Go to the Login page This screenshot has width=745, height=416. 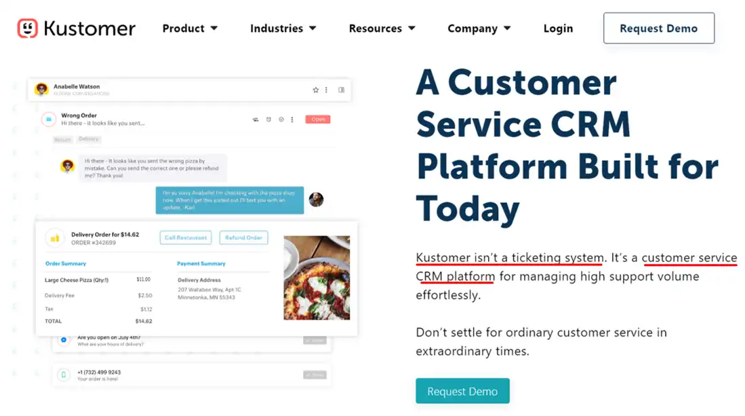(x=559, y=29)
